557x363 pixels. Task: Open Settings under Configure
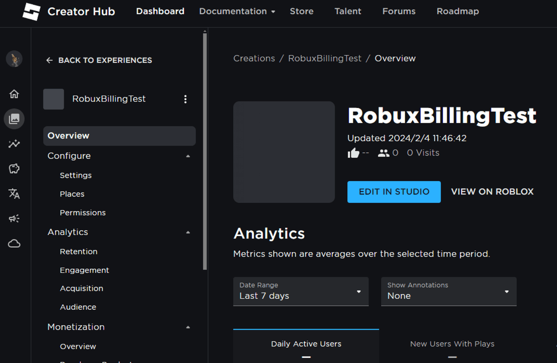(76, 175)
